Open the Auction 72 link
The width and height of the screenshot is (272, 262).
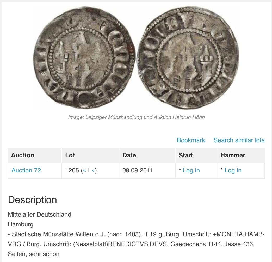pos(26,170)
